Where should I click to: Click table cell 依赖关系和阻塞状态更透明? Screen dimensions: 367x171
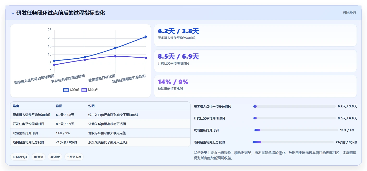(x=107, y=124)
